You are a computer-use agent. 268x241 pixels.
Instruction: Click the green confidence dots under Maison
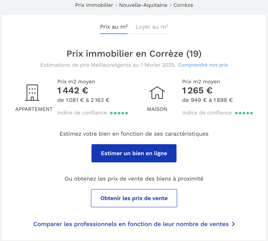point(244,113)
